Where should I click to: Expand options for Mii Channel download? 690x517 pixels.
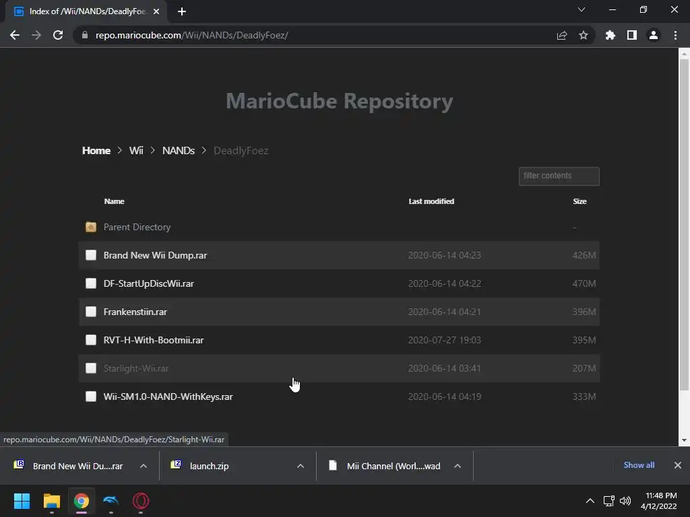[458, 466]
